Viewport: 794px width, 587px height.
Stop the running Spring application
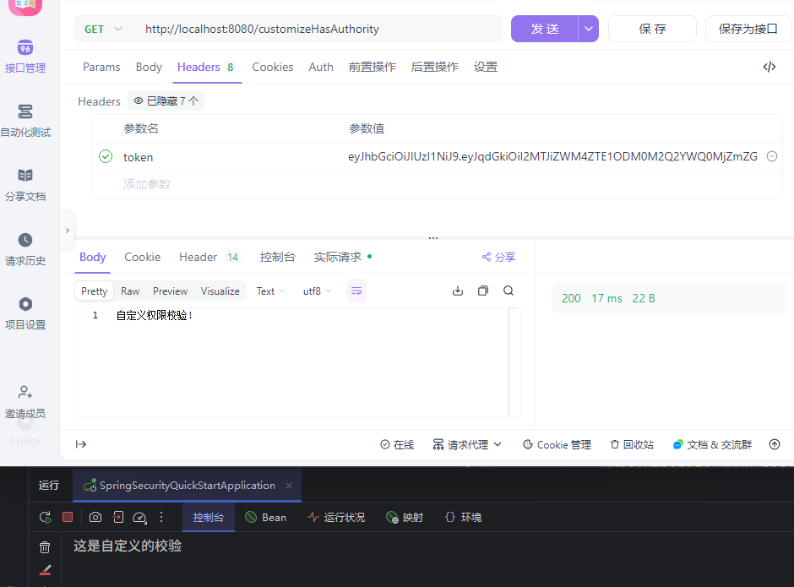tap(68, 517)
